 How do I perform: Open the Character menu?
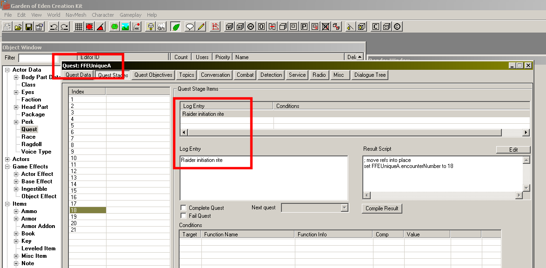point(103,15)
